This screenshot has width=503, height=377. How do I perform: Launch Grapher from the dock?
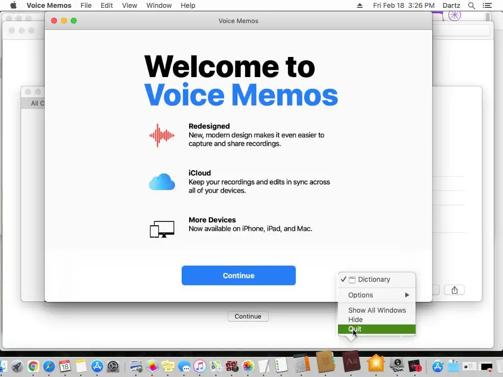(x=152, y=366)
